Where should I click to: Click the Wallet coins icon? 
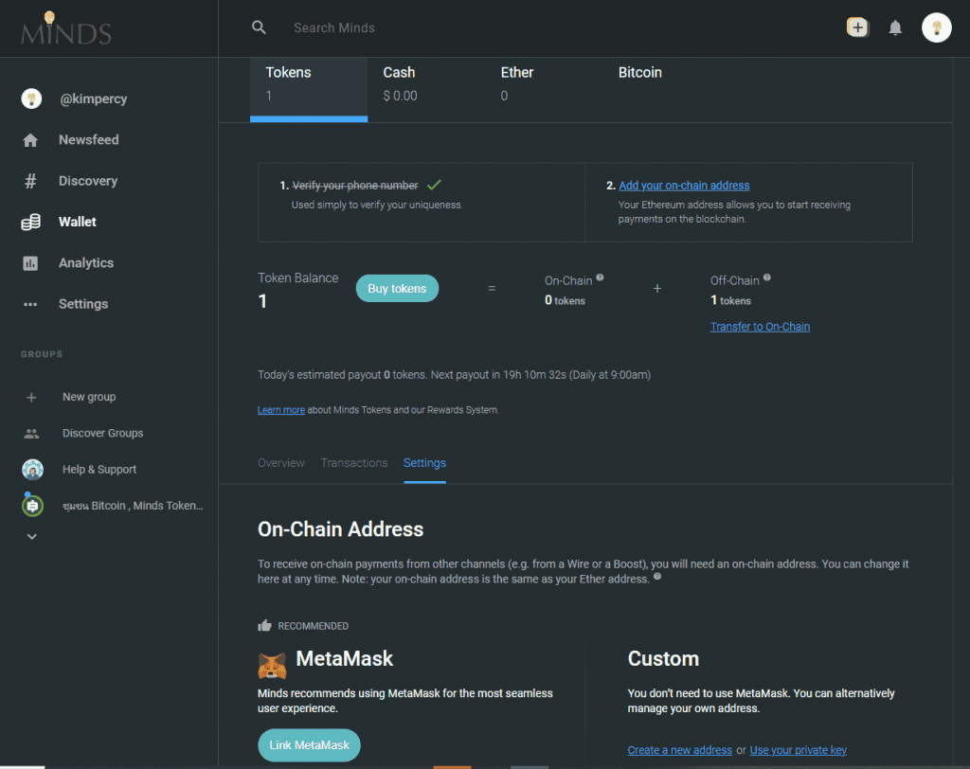(x=30, y=223)
